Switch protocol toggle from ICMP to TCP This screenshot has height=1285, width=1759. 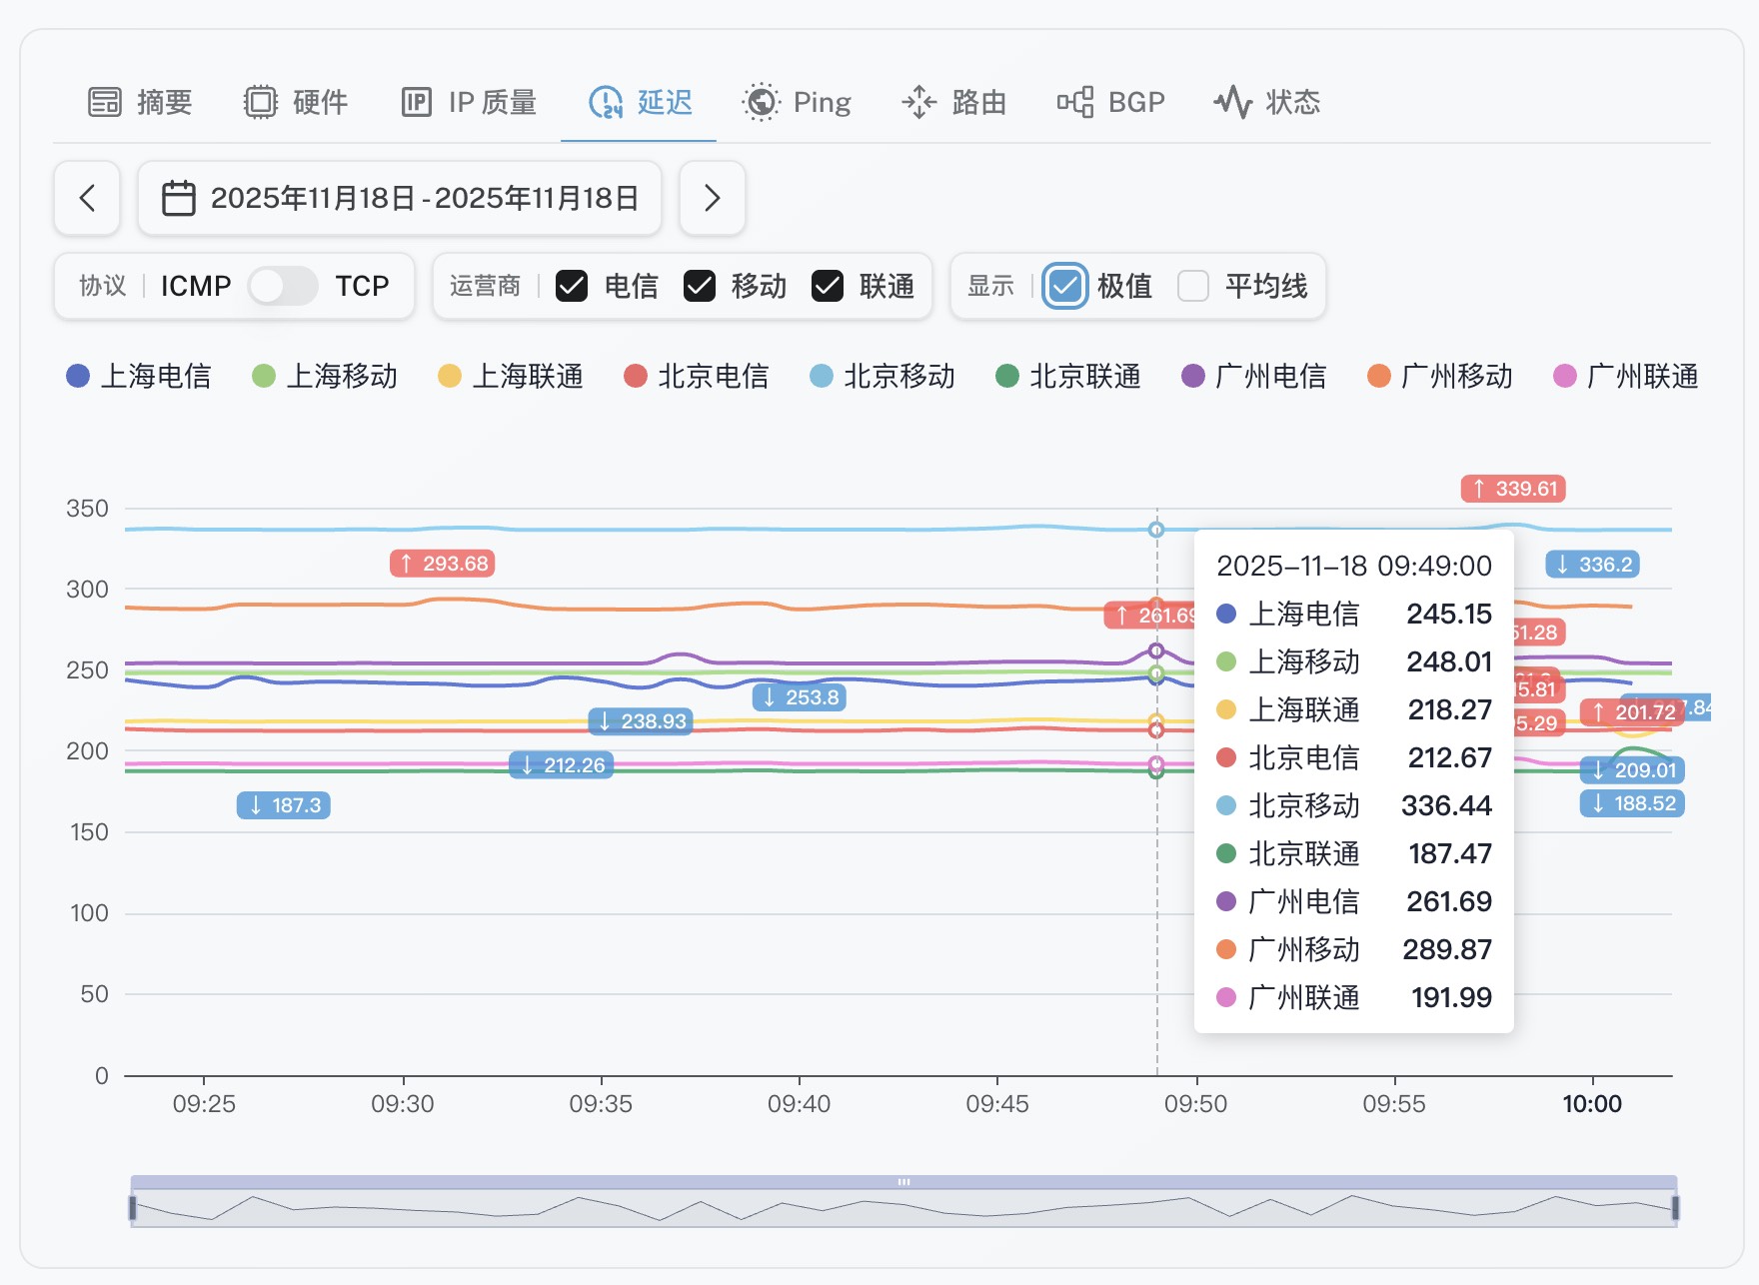[283, 287]
